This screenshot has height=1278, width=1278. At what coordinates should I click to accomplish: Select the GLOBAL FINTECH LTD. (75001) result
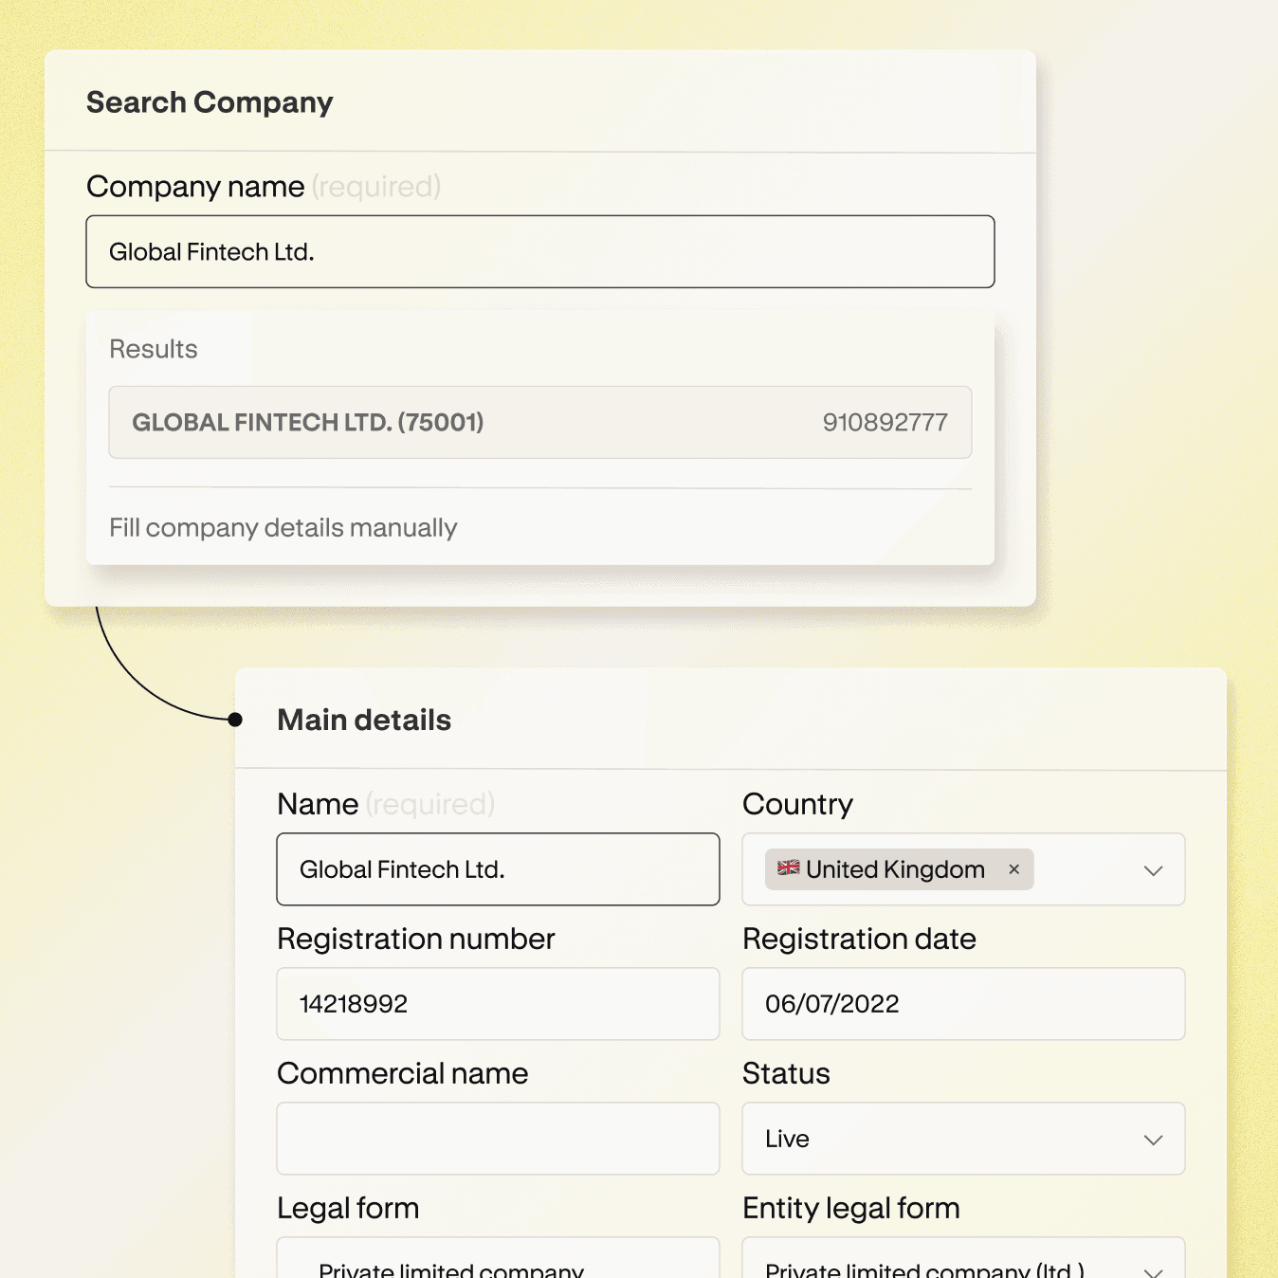539,423
